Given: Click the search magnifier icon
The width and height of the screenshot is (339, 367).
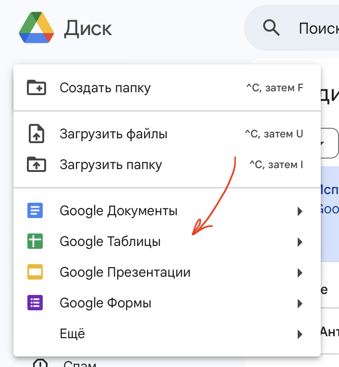Looking at the screenshot, I should point(271,28).
